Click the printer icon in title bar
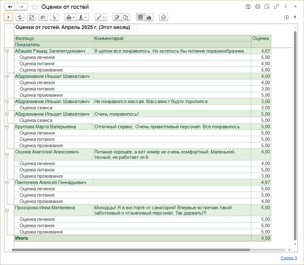 [258, 7]
